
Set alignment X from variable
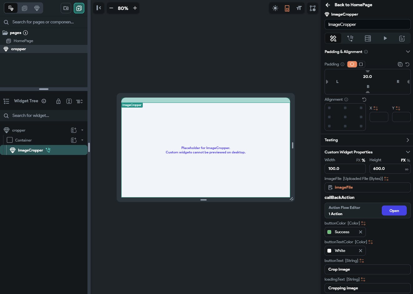[376, 108]
